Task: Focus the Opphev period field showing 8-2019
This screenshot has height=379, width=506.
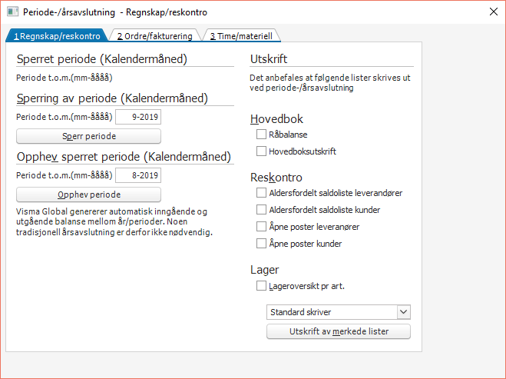Action: point(138,175)
